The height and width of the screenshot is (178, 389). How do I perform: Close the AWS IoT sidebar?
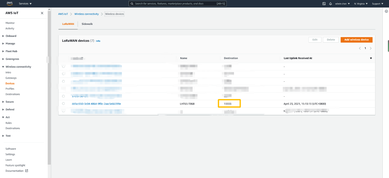(42, 13)
